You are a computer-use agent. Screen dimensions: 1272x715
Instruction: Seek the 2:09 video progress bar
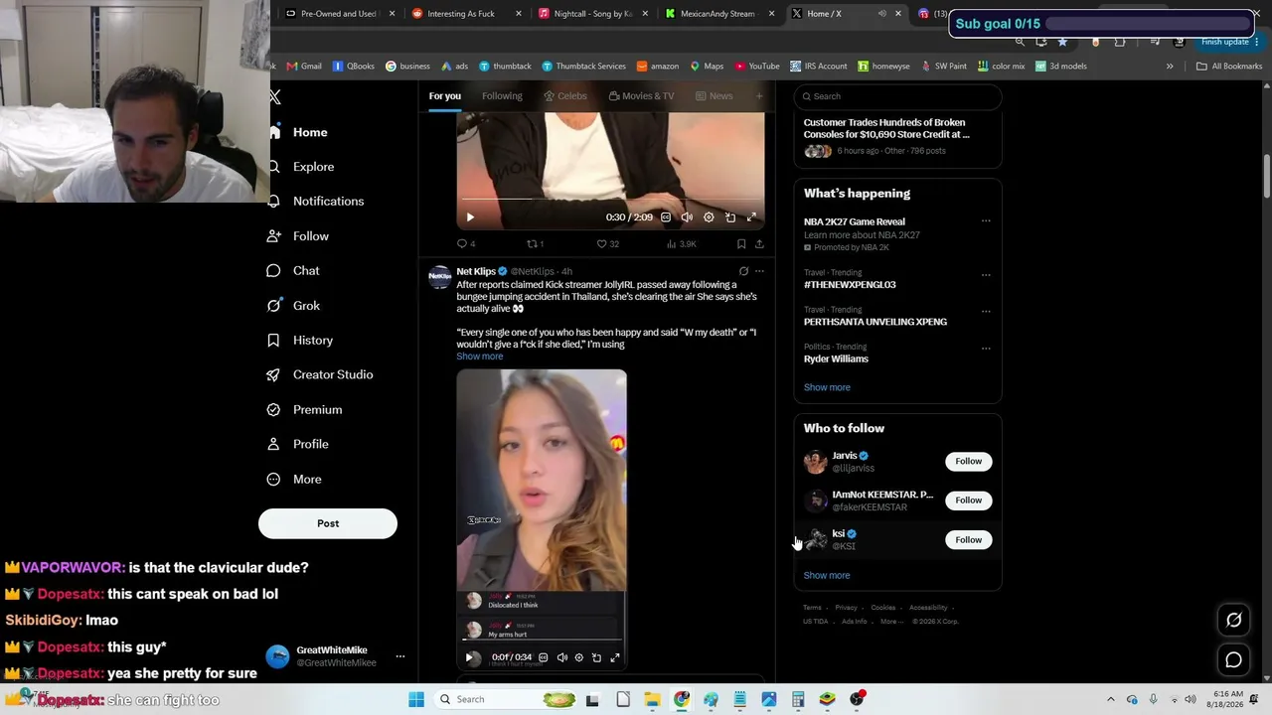(610, 200)
